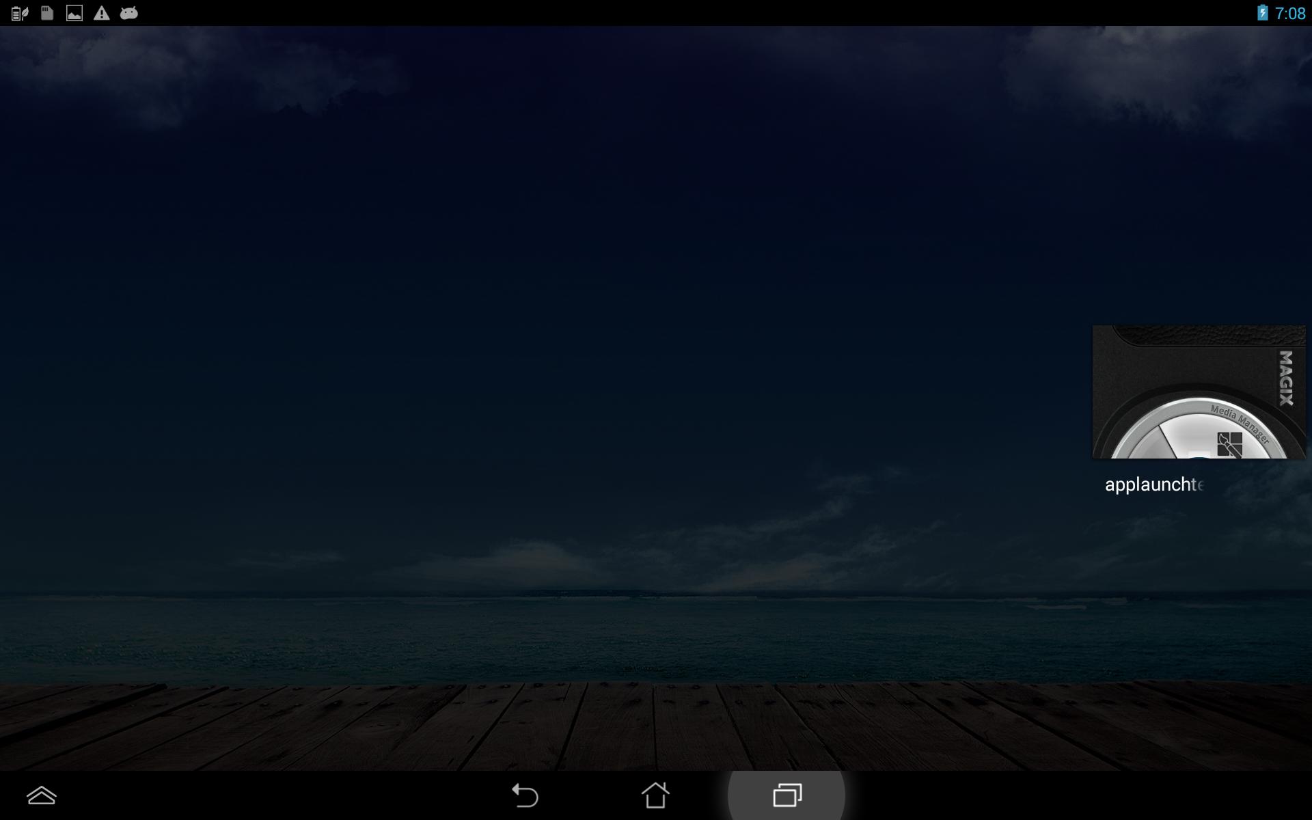Close recents with the Recent Apps button
Screen dimensions: 1312x820
click(787, 795)
